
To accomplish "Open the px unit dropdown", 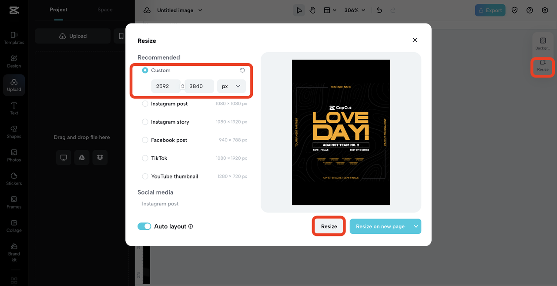I will point(232,86).
